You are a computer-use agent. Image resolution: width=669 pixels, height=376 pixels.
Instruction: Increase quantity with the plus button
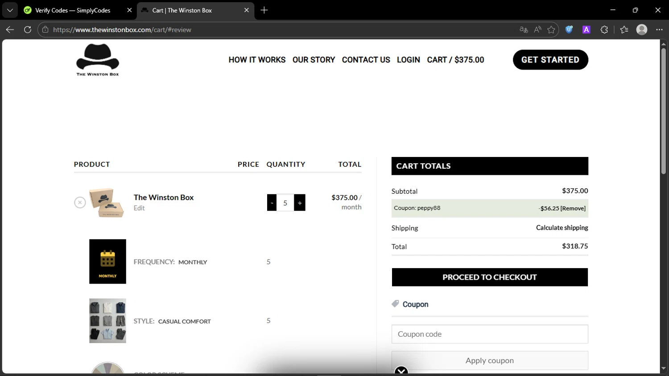pos(300,203)
